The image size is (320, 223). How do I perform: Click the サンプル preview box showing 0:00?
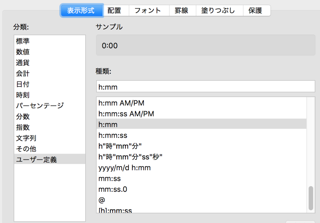206,45
